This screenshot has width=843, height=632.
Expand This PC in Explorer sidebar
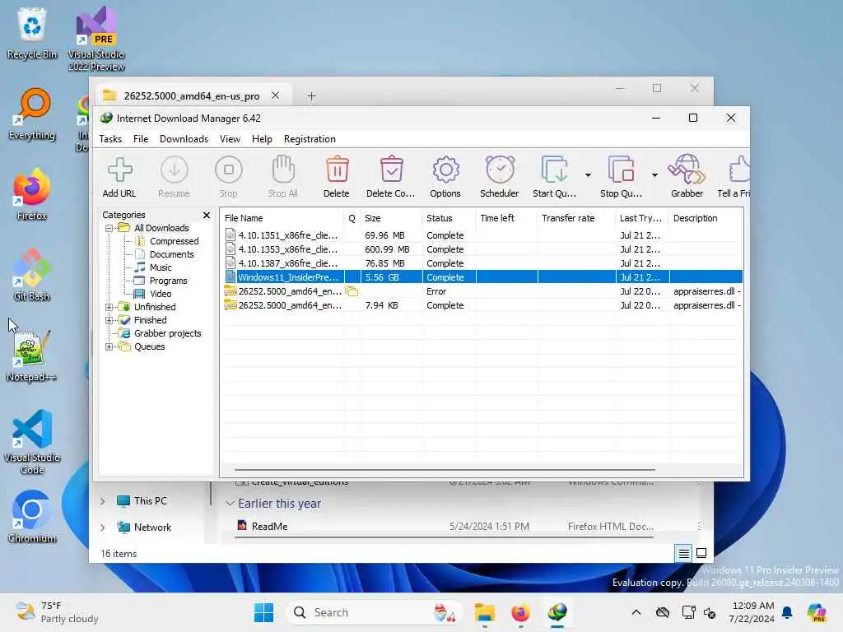pyautogui.click(x=103, y=501)
